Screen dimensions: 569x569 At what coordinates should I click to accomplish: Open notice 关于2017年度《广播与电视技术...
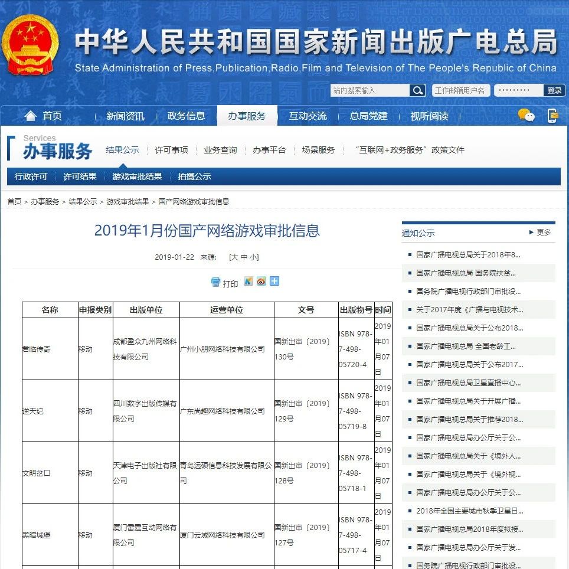click(x=470, y=309)
